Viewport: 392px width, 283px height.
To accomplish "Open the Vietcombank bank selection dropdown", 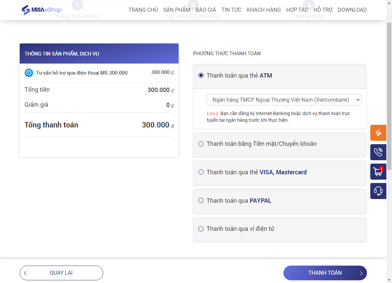I will (x=284, y=100).
